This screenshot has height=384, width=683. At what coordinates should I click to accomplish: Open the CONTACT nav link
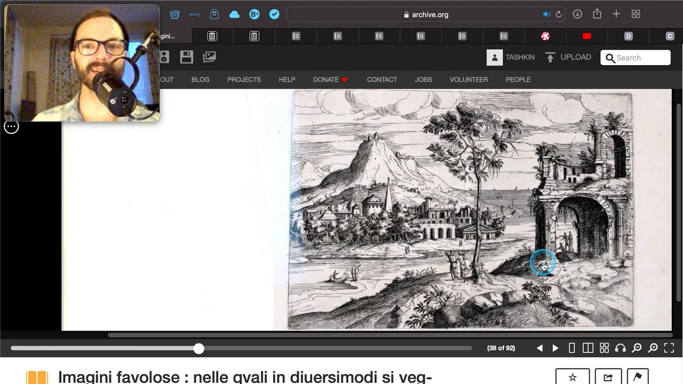pyautogui.click(x=382, y=79)
